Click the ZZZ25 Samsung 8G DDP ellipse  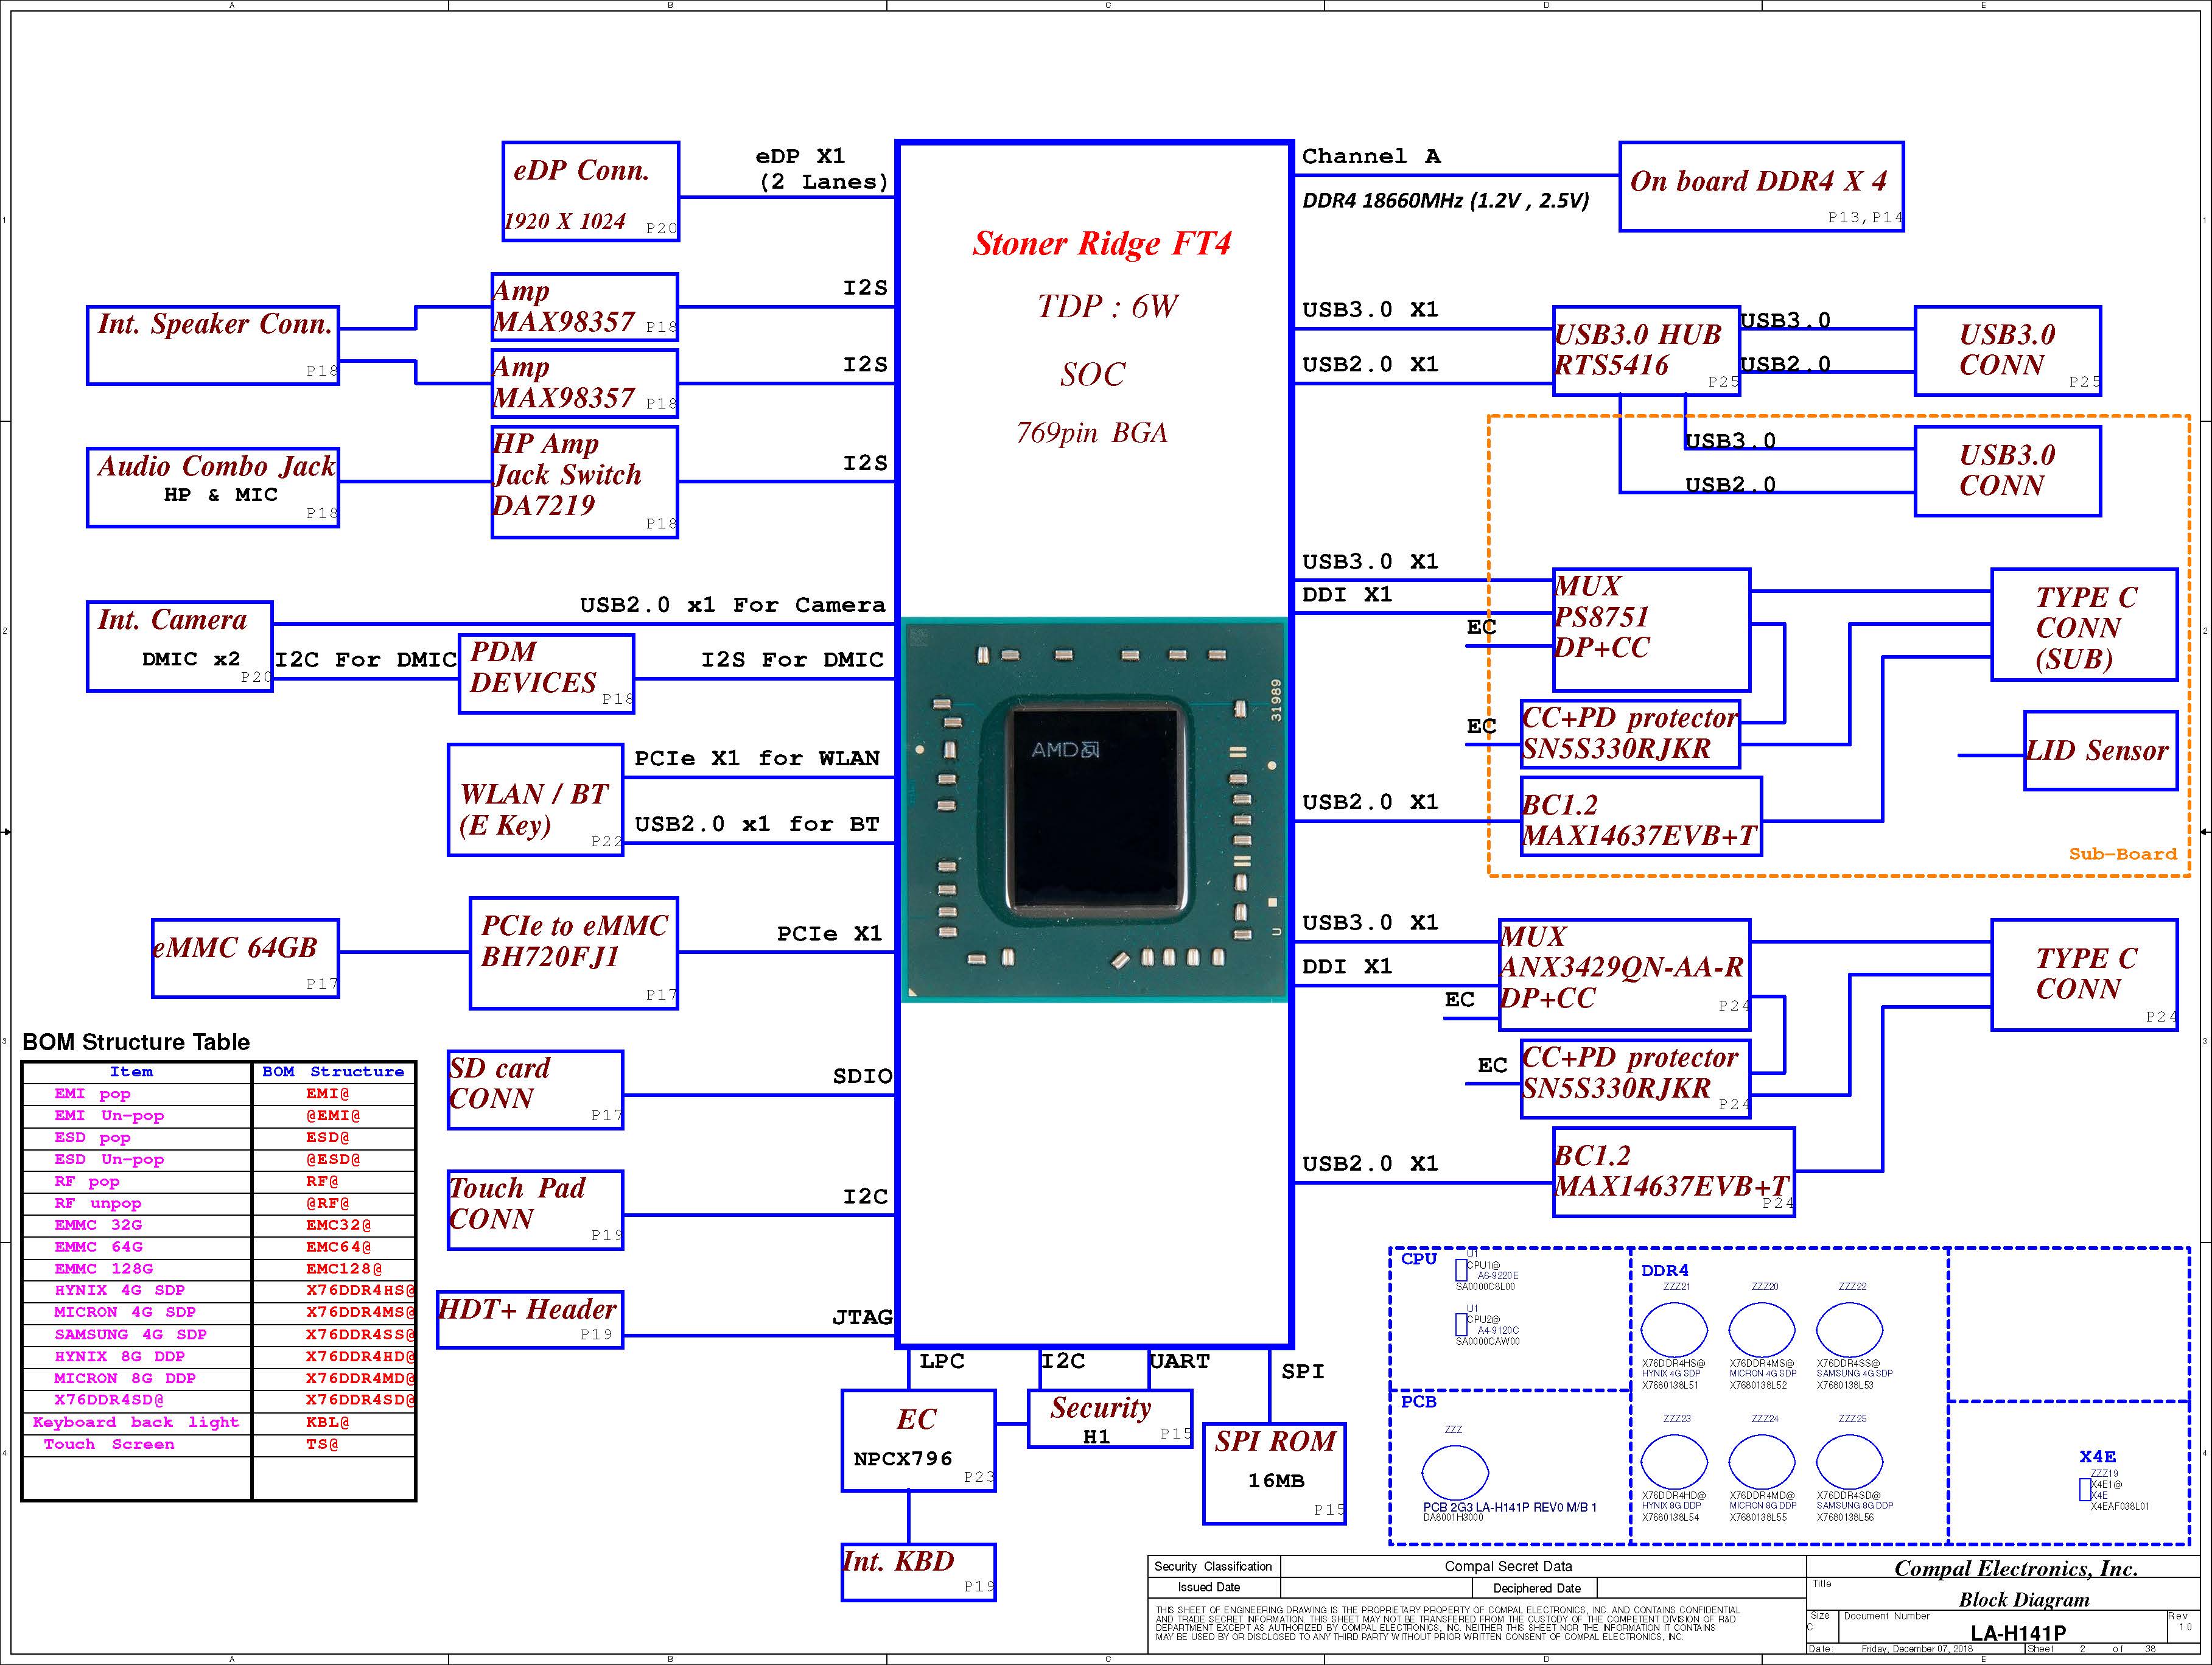click(1849, 1461)
